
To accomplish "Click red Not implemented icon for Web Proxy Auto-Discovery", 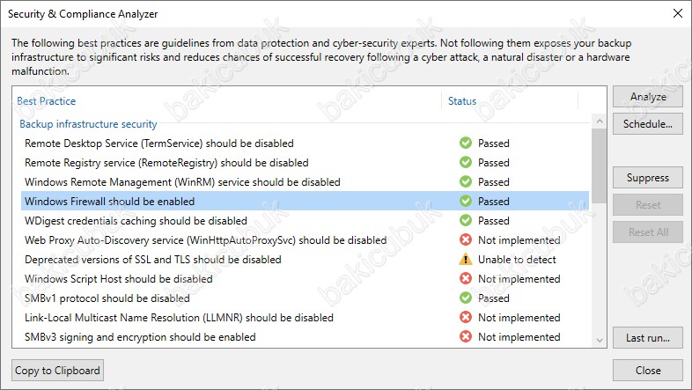I will [465, 240].
